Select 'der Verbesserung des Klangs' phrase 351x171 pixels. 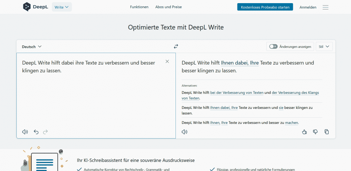(295, 92)
